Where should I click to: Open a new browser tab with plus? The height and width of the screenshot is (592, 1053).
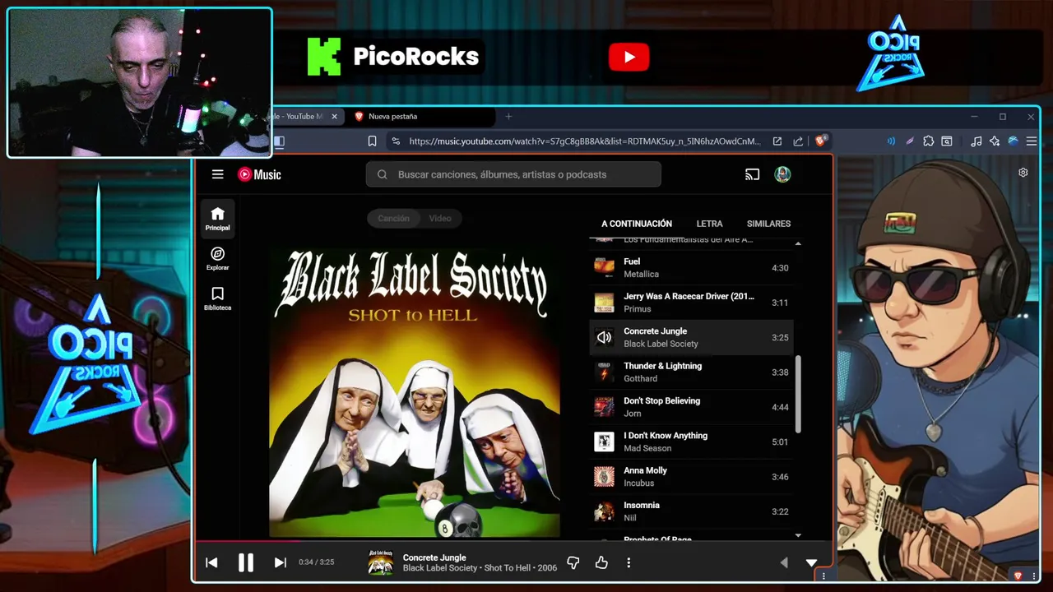pos(508,116)
